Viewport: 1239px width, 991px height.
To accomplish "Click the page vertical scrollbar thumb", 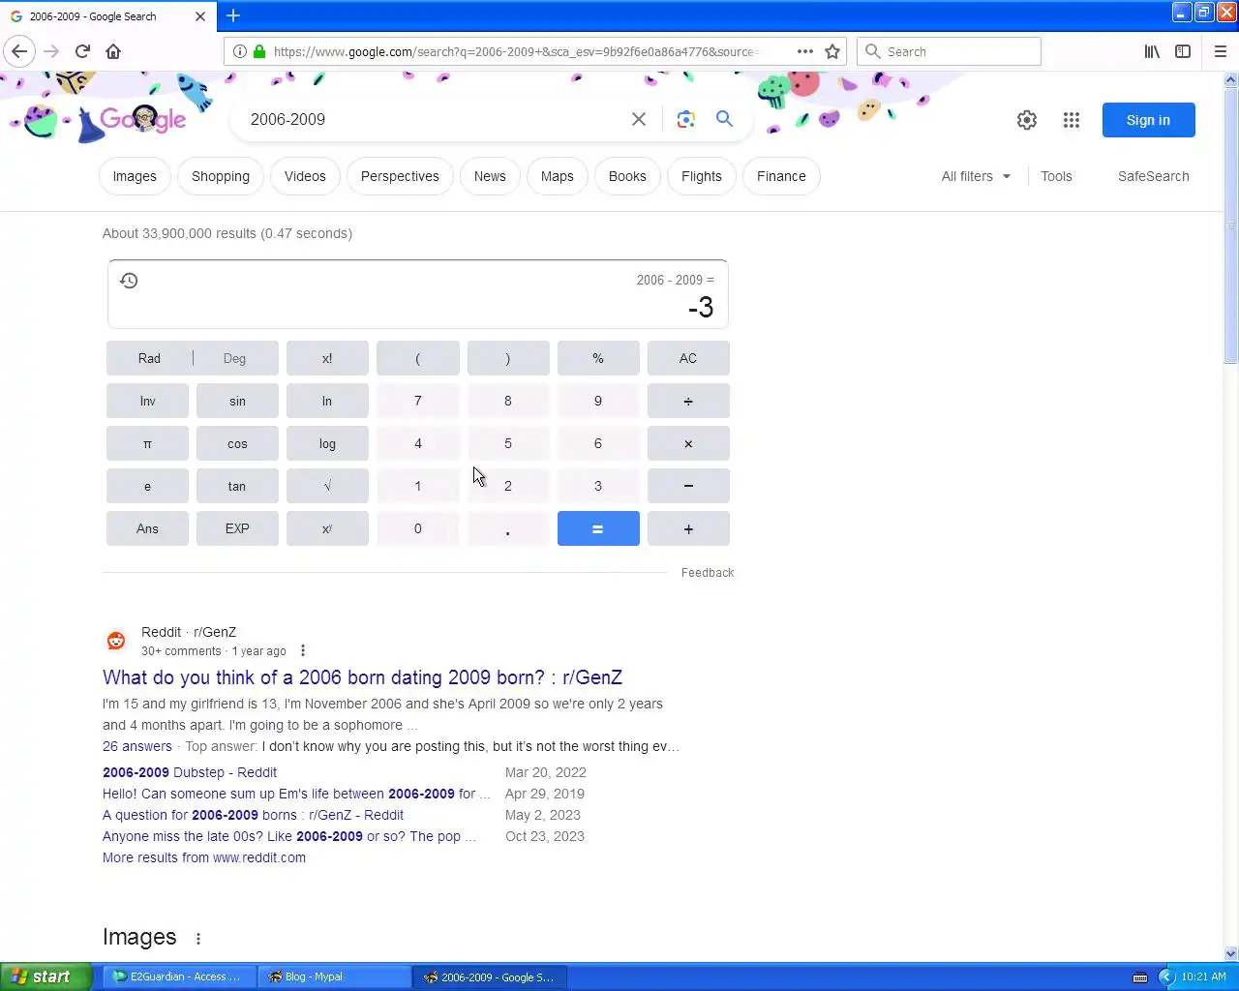I will point(1231,227).
